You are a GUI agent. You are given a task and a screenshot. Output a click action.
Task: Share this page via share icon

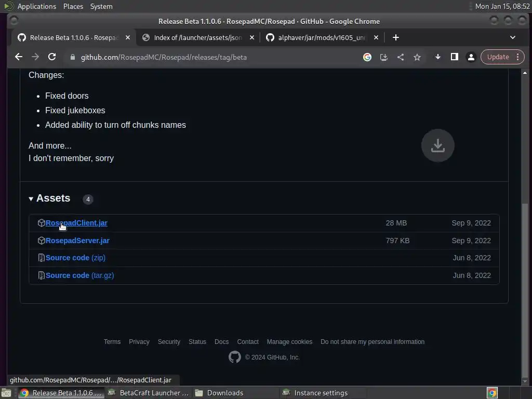tap(401, 57)
